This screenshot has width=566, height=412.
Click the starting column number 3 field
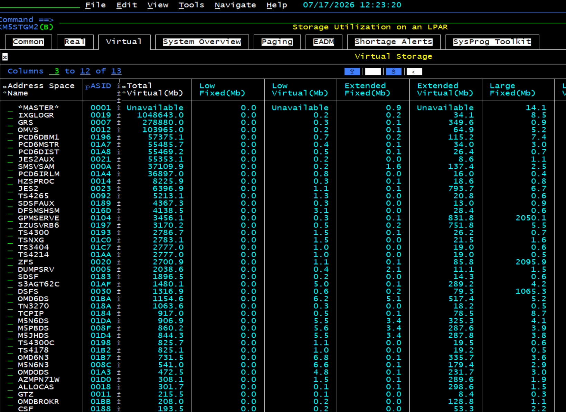point(54,71)
